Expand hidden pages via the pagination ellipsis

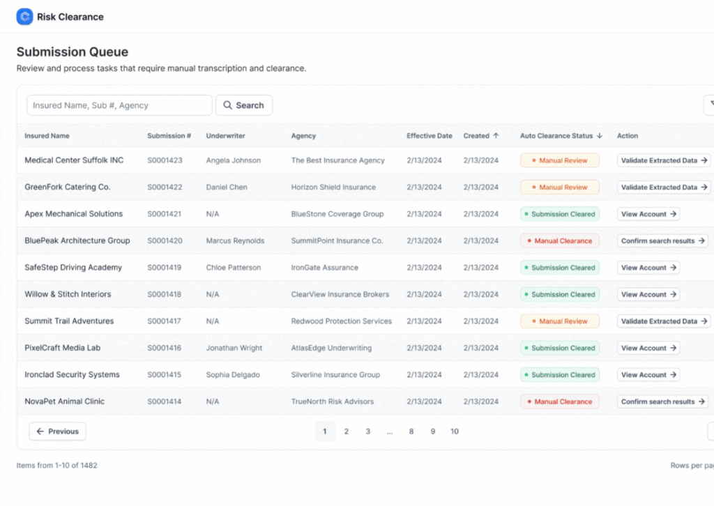tap(390, 431)
